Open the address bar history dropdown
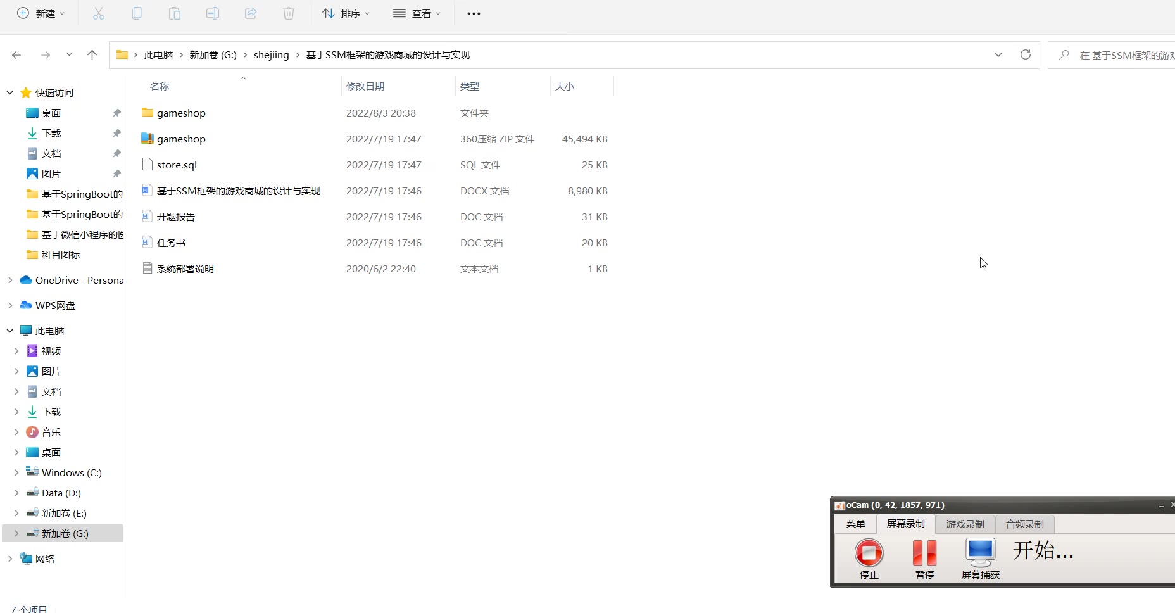 pos(998,54)
